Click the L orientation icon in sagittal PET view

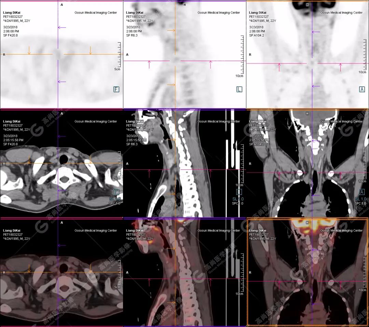[x=239, y=89]
